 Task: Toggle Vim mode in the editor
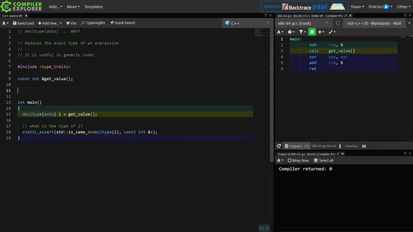pyautogui.click(x=72, y=23)
